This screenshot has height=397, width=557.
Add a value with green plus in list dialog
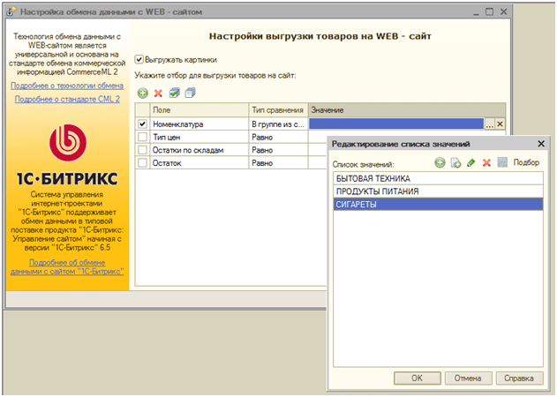coord(440,162)
